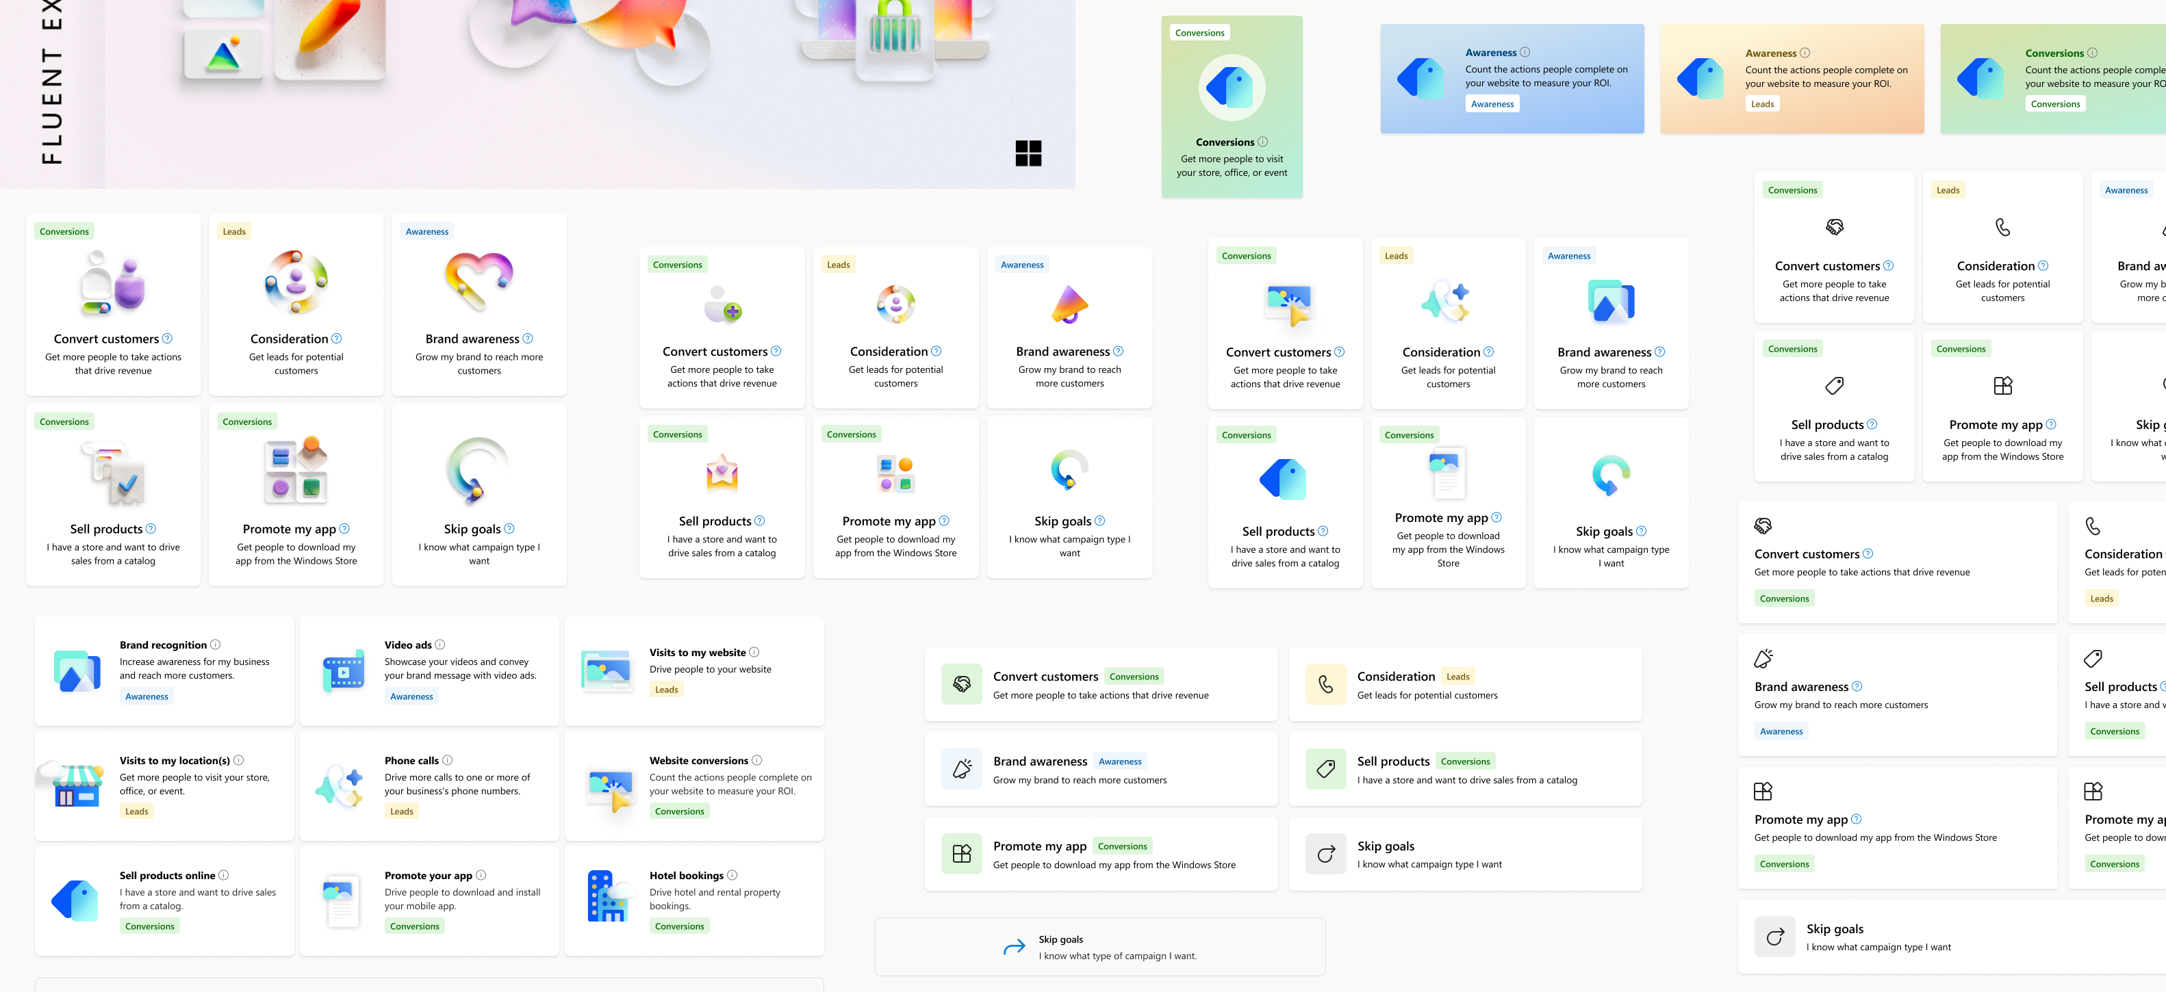Image resolution: width=2166 pixels, height=992 pixels.
Task: Click the Phone calls handset icon
Action: click(x=340, y=785)
